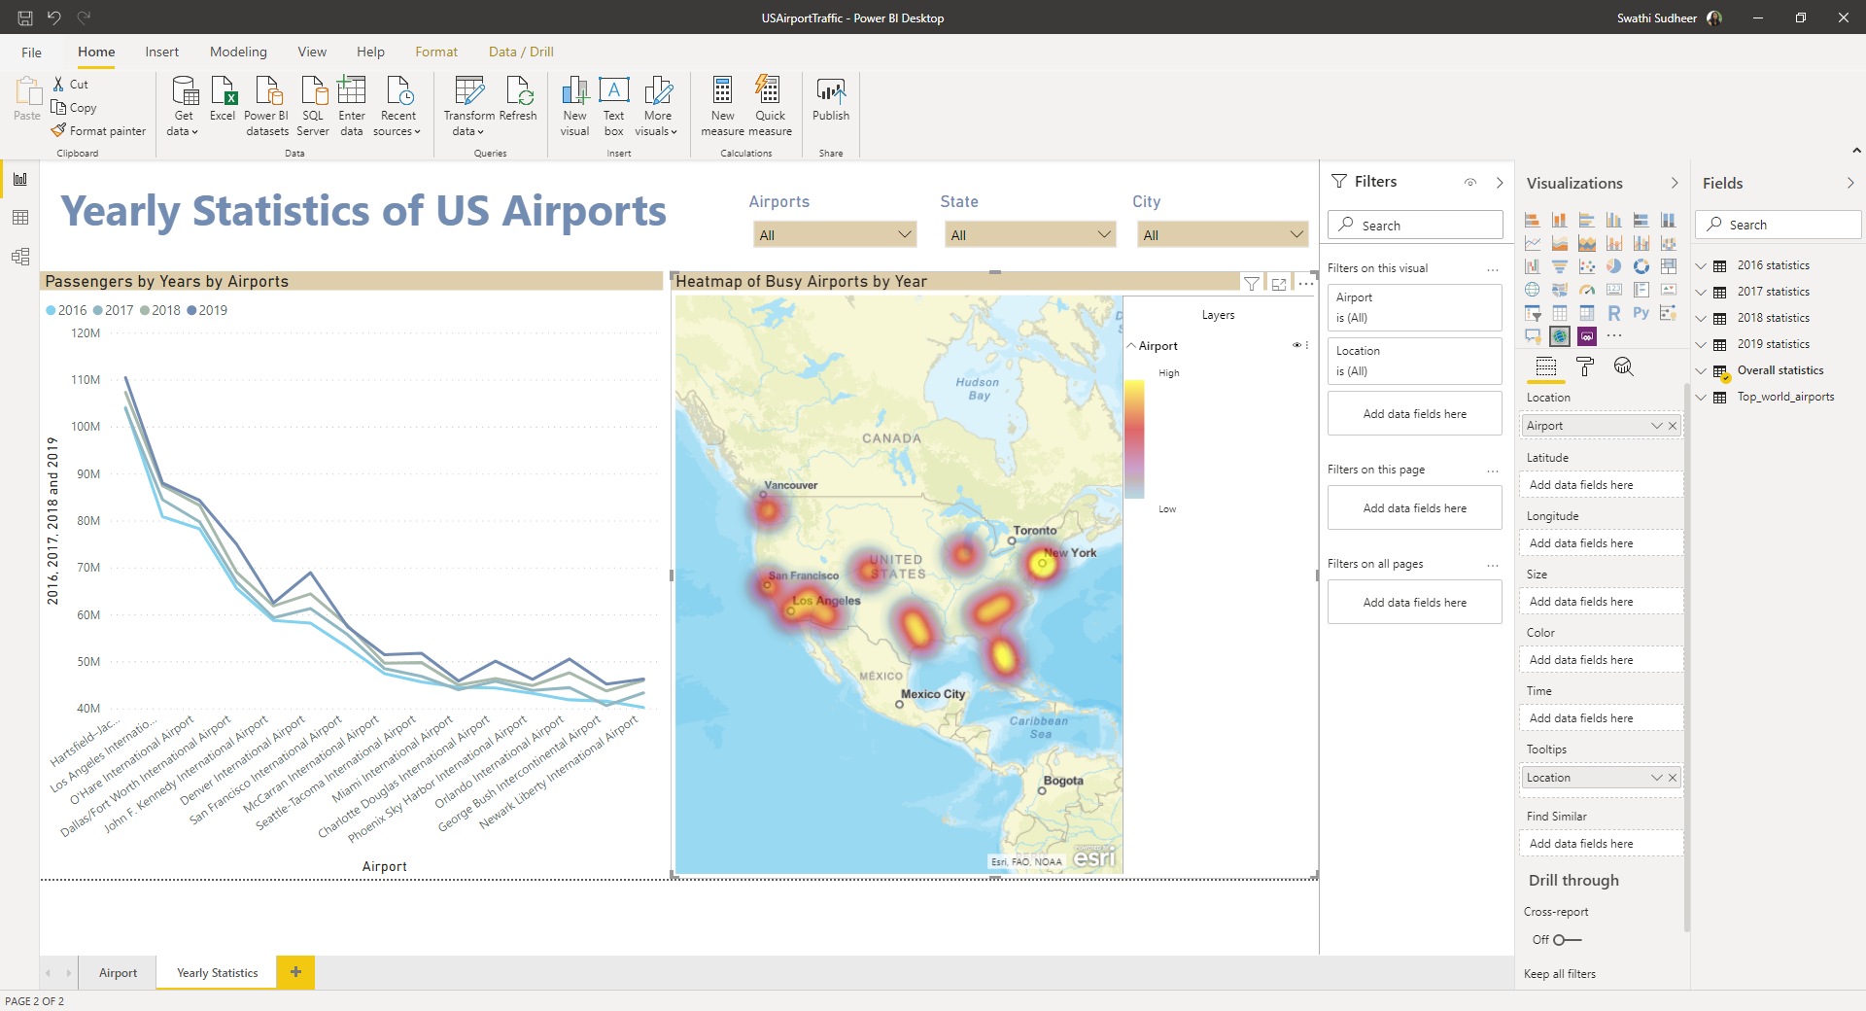This screenshot has height=1011, width=1866.
Task: Choose the gauge visualization
Action: pyautogui.click(x=1587, y=290)
